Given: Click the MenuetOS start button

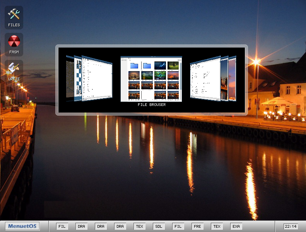Looking at the screenshot, I should coord(22,226).
